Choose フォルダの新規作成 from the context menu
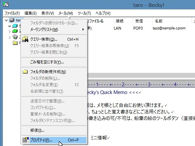The image size is (195, 146). pyautogui.click(x=48, y=72)
